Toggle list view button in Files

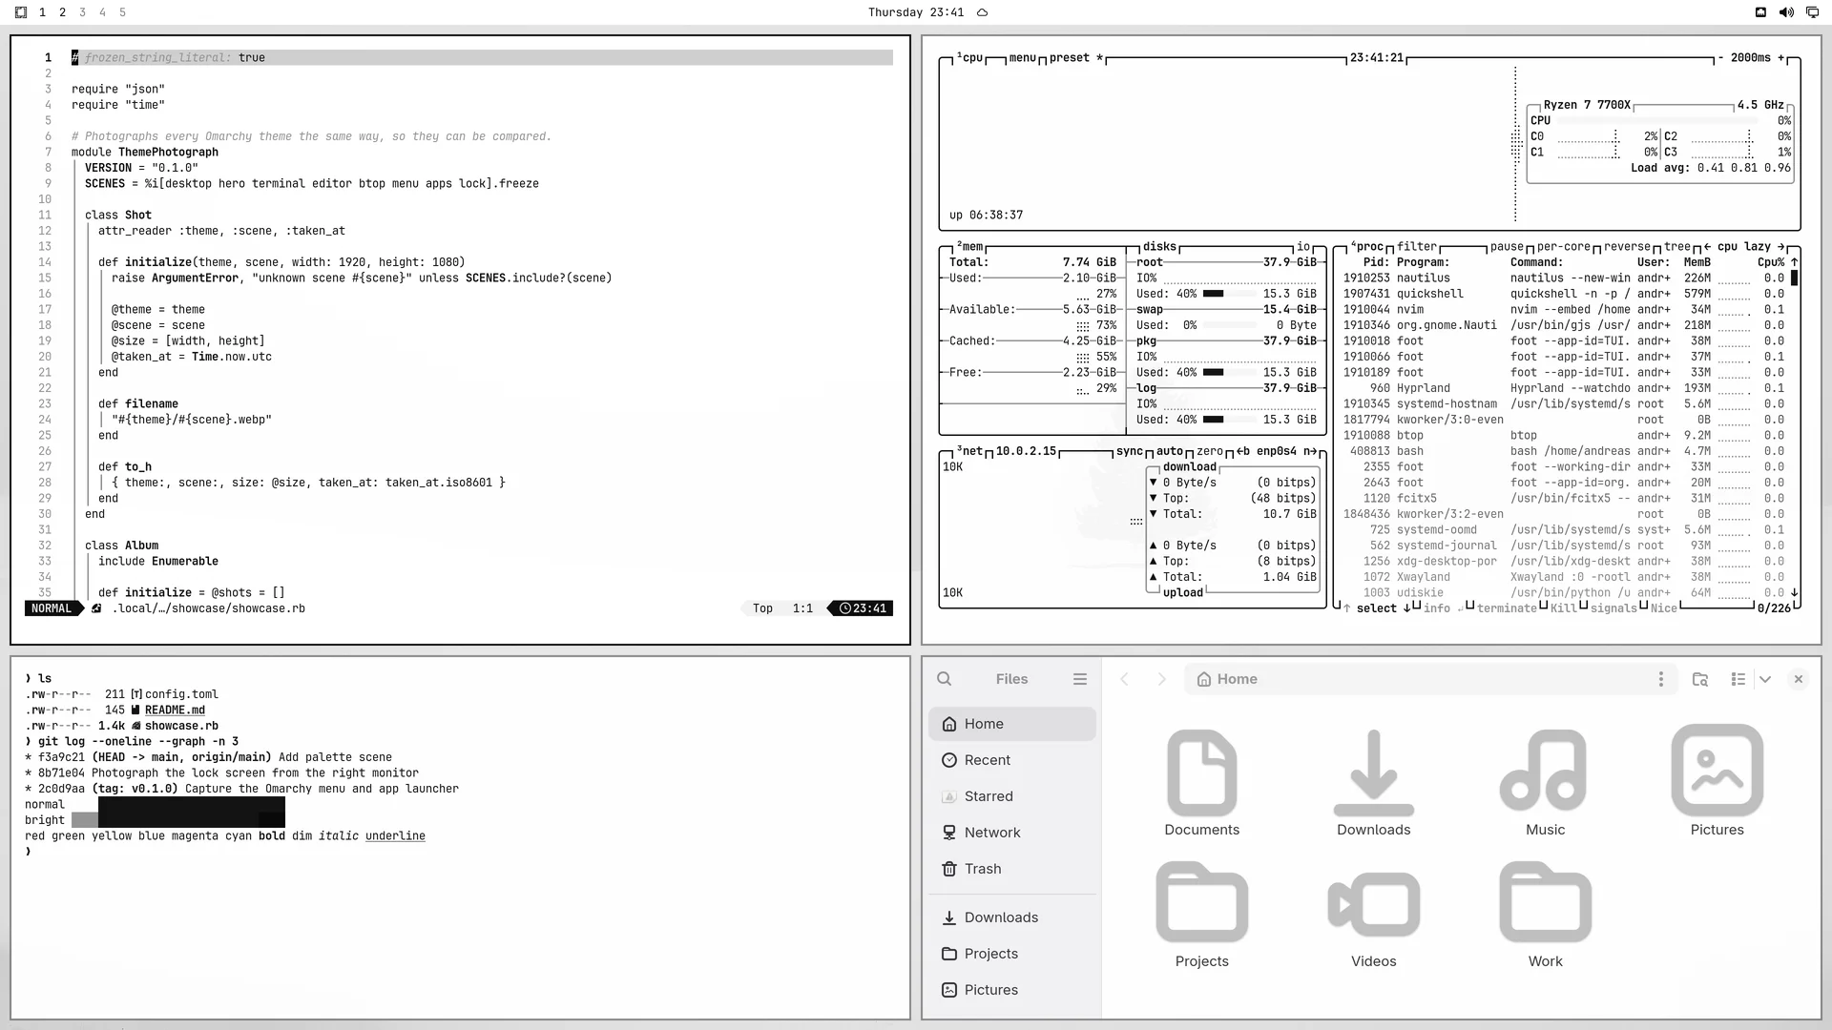click(1738, 679)
